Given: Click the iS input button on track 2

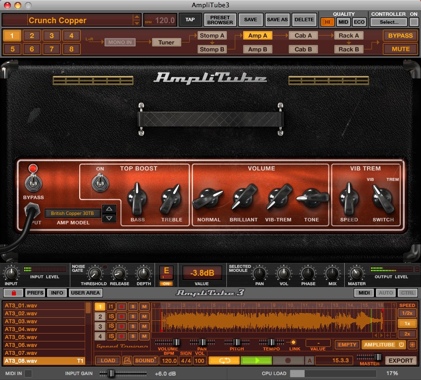Looking at the screenshot, I should point(111,317).
